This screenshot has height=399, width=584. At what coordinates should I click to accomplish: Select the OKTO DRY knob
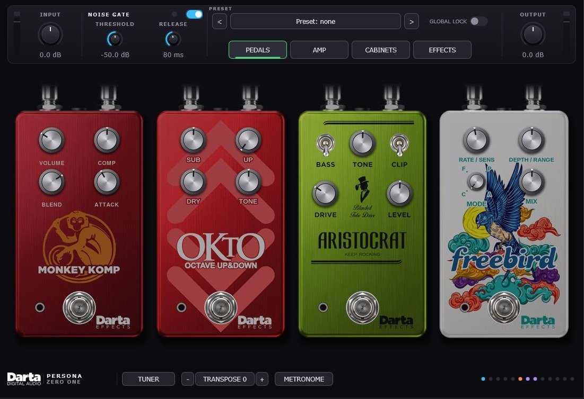193,182
